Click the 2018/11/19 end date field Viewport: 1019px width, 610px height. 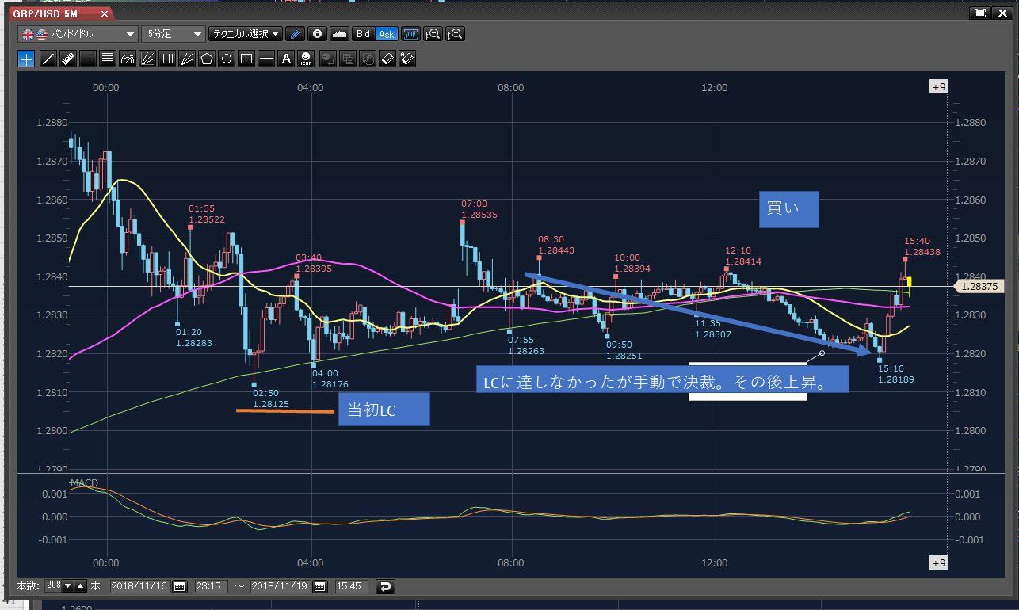(281, 586)
